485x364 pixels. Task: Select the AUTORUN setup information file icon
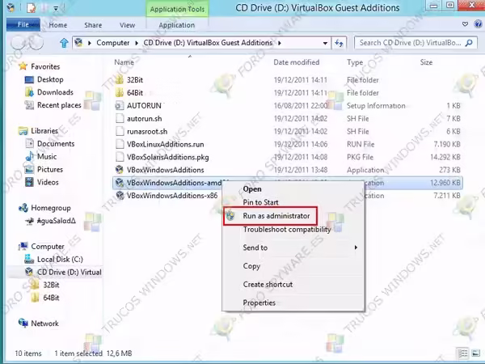(x=120, y=105)
